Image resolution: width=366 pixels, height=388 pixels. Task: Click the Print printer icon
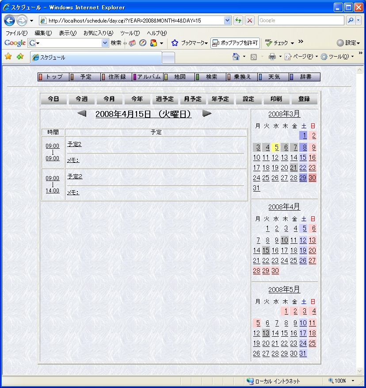pos(272,57)
